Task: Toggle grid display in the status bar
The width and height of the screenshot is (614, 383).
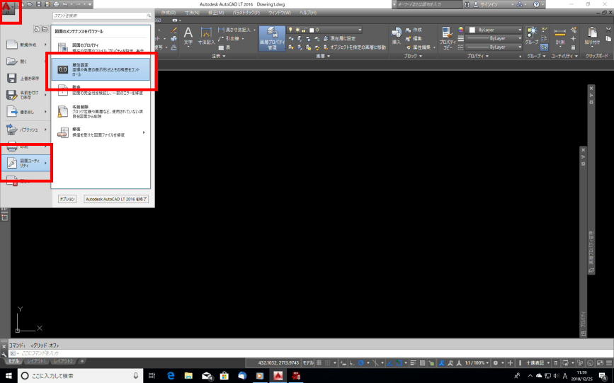Action: [x=319, y=363]
